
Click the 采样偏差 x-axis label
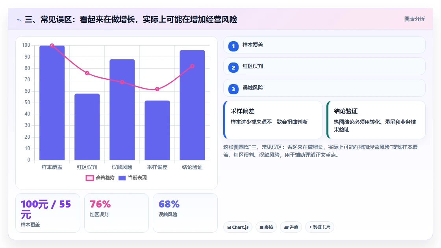(x=157, y=167)
